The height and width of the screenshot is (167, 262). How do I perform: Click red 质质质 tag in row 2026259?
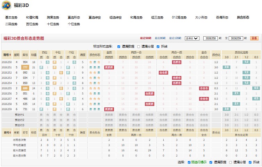point(109,109)
